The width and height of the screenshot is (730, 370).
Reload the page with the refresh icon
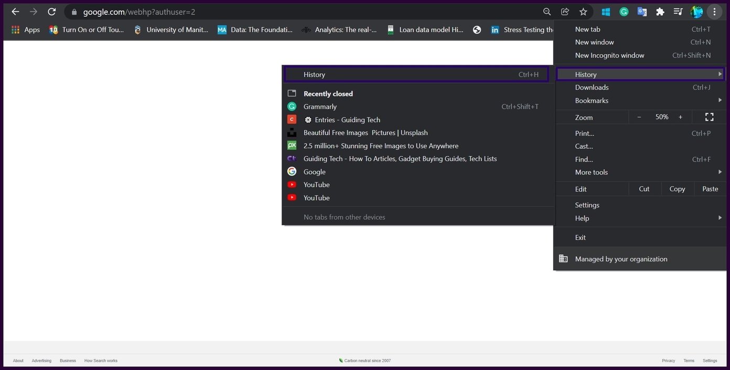(51, 12)
